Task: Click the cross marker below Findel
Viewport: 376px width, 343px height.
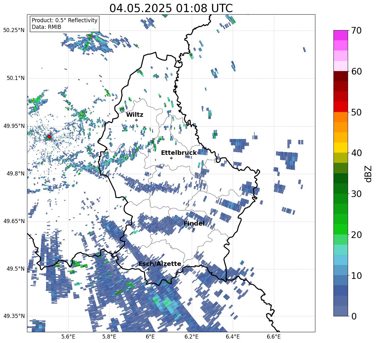Action: click(x=194, y=229)
